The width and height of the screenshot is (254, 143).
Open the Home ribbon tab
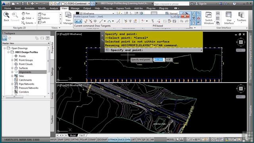(8, 8)
